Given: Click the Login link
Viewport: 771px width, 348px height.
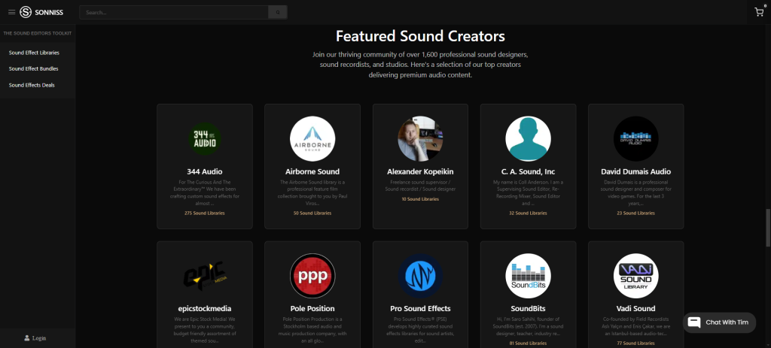Looking at the screenshot, I should (x=39, y=338).
